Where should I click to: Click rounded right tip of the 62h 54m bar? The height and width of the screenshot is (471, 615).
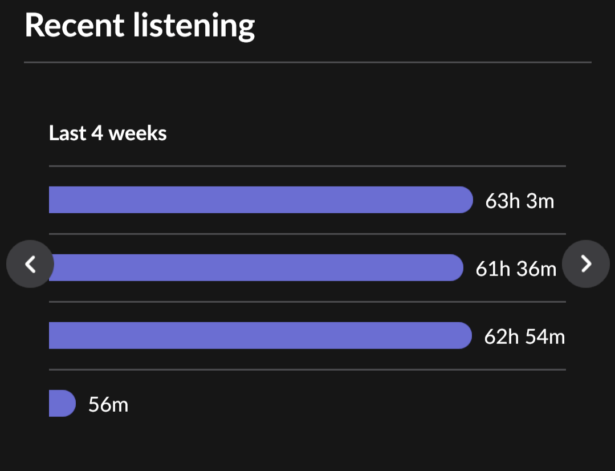point(465,336)
